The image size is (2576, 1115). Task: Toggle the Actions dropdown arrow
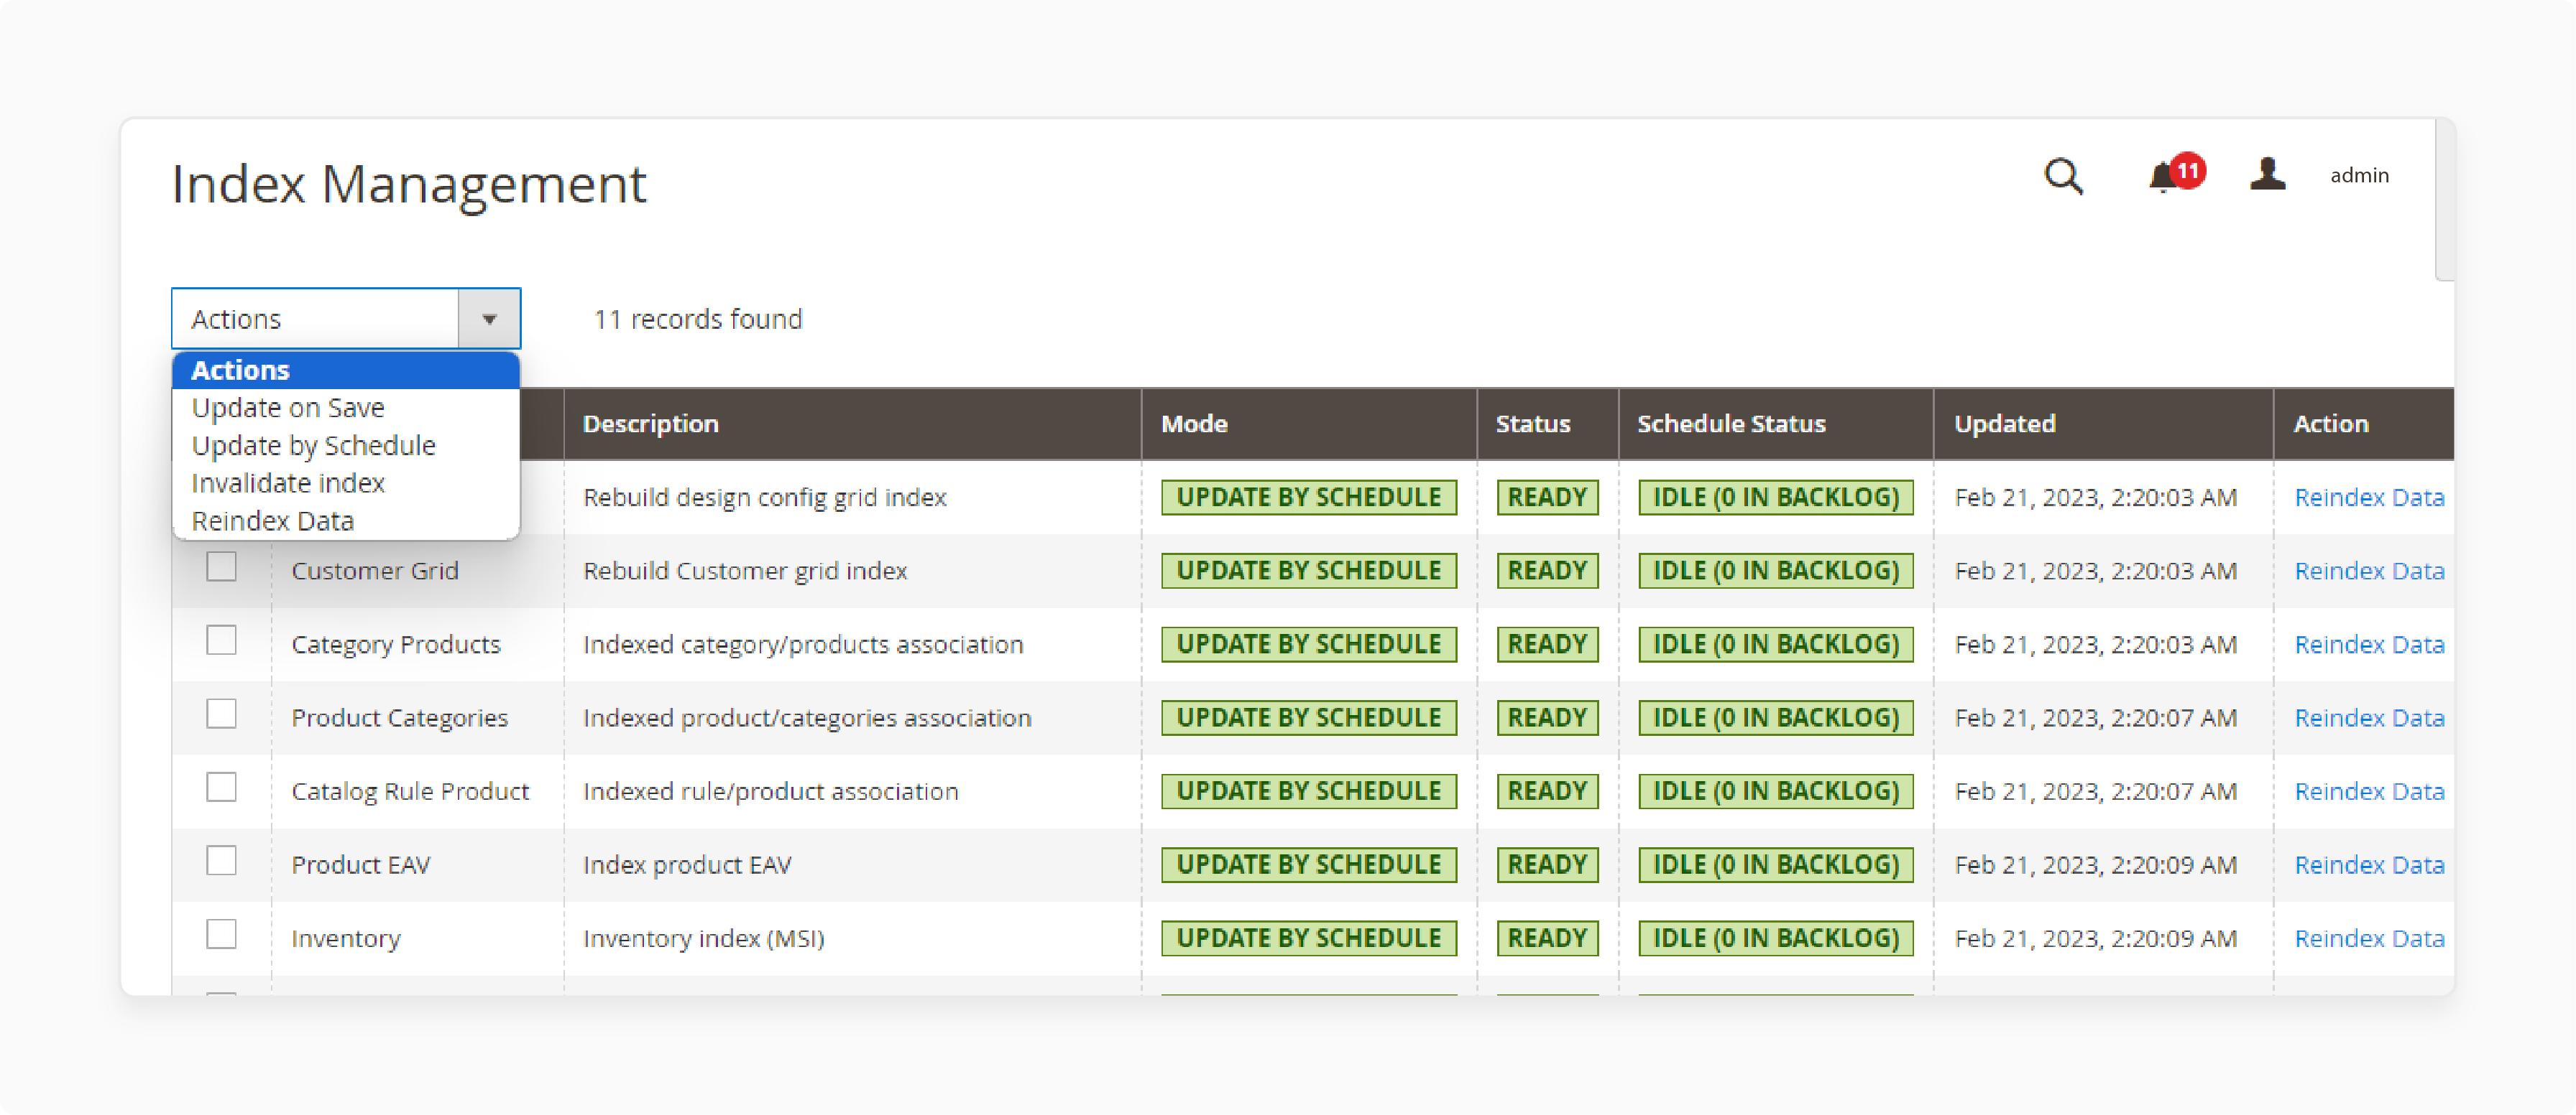pos(489,319)
